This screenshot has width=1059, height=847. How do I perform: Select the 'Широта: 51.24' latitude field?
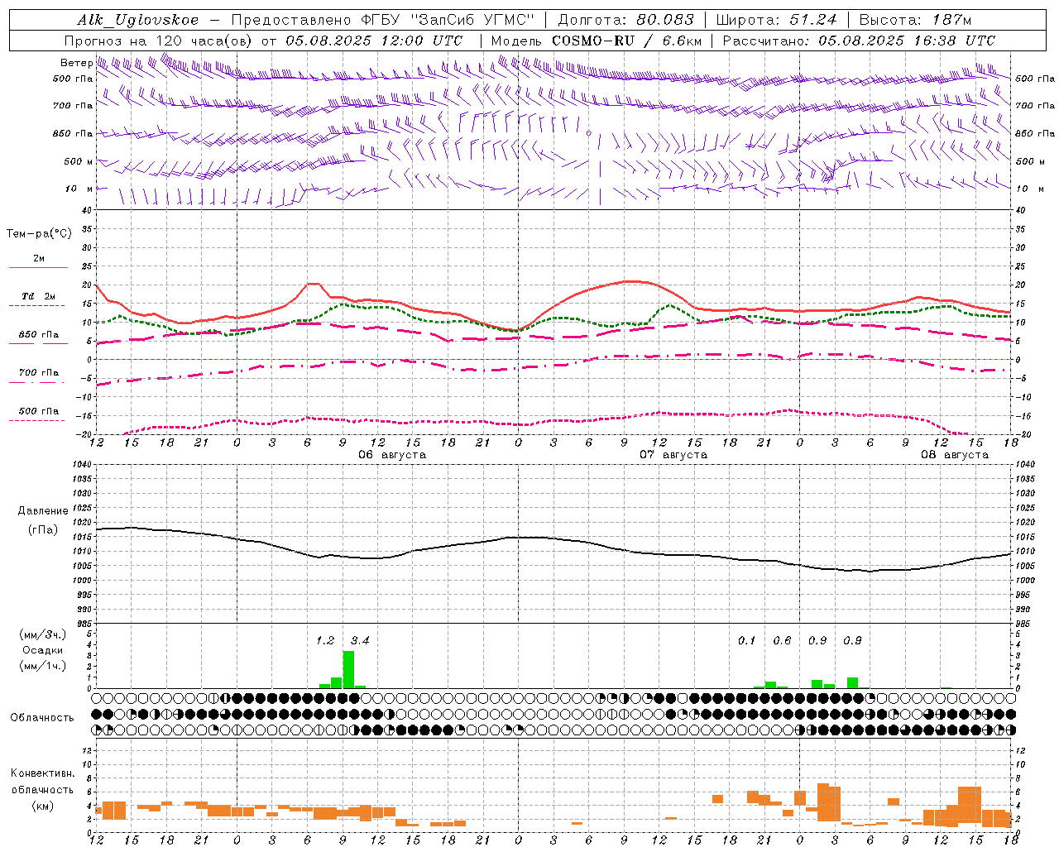[x=776, y=20]
